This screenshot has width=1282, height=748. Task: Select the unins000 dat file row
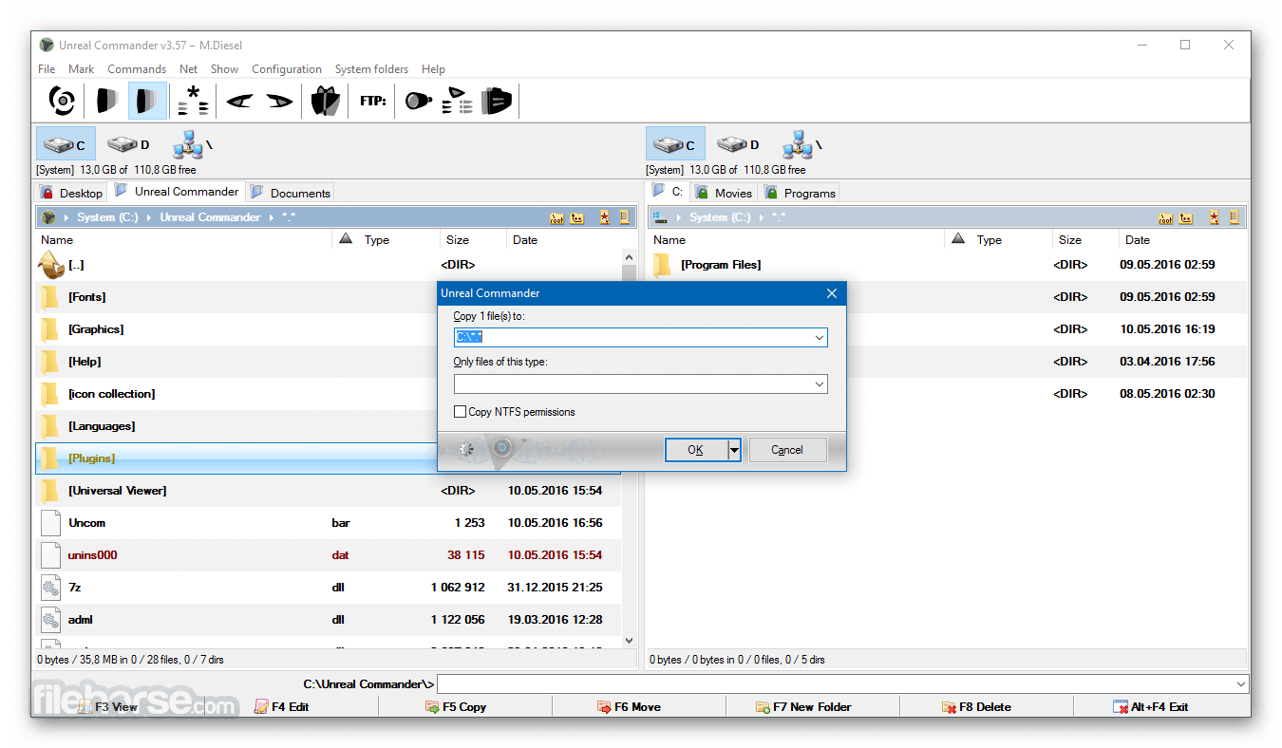329,555
